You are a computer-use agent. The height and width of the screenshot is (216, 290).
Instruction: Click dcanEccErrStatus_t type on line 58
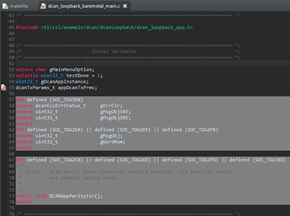(x=61, y=106)
